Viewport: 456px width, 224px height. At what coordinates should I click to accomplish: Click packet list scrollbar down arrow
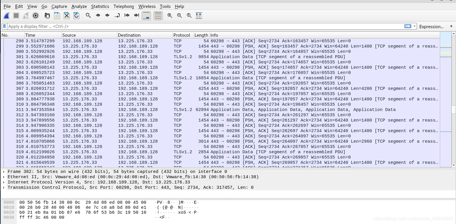click(x=454, y=165)
